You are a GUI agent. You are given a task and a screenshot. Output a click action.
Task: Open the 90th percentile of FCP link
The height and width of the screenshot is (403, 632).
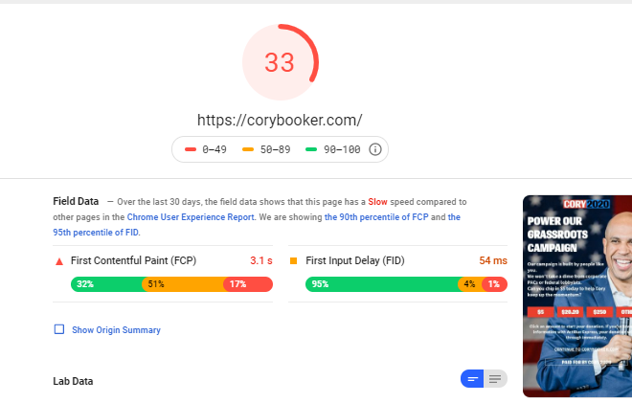(x=376, y=217)
